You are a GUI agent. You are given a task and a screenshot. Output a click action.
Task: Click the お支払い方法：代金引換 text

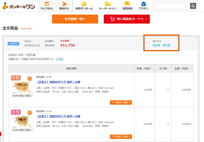tap(22, 55)
